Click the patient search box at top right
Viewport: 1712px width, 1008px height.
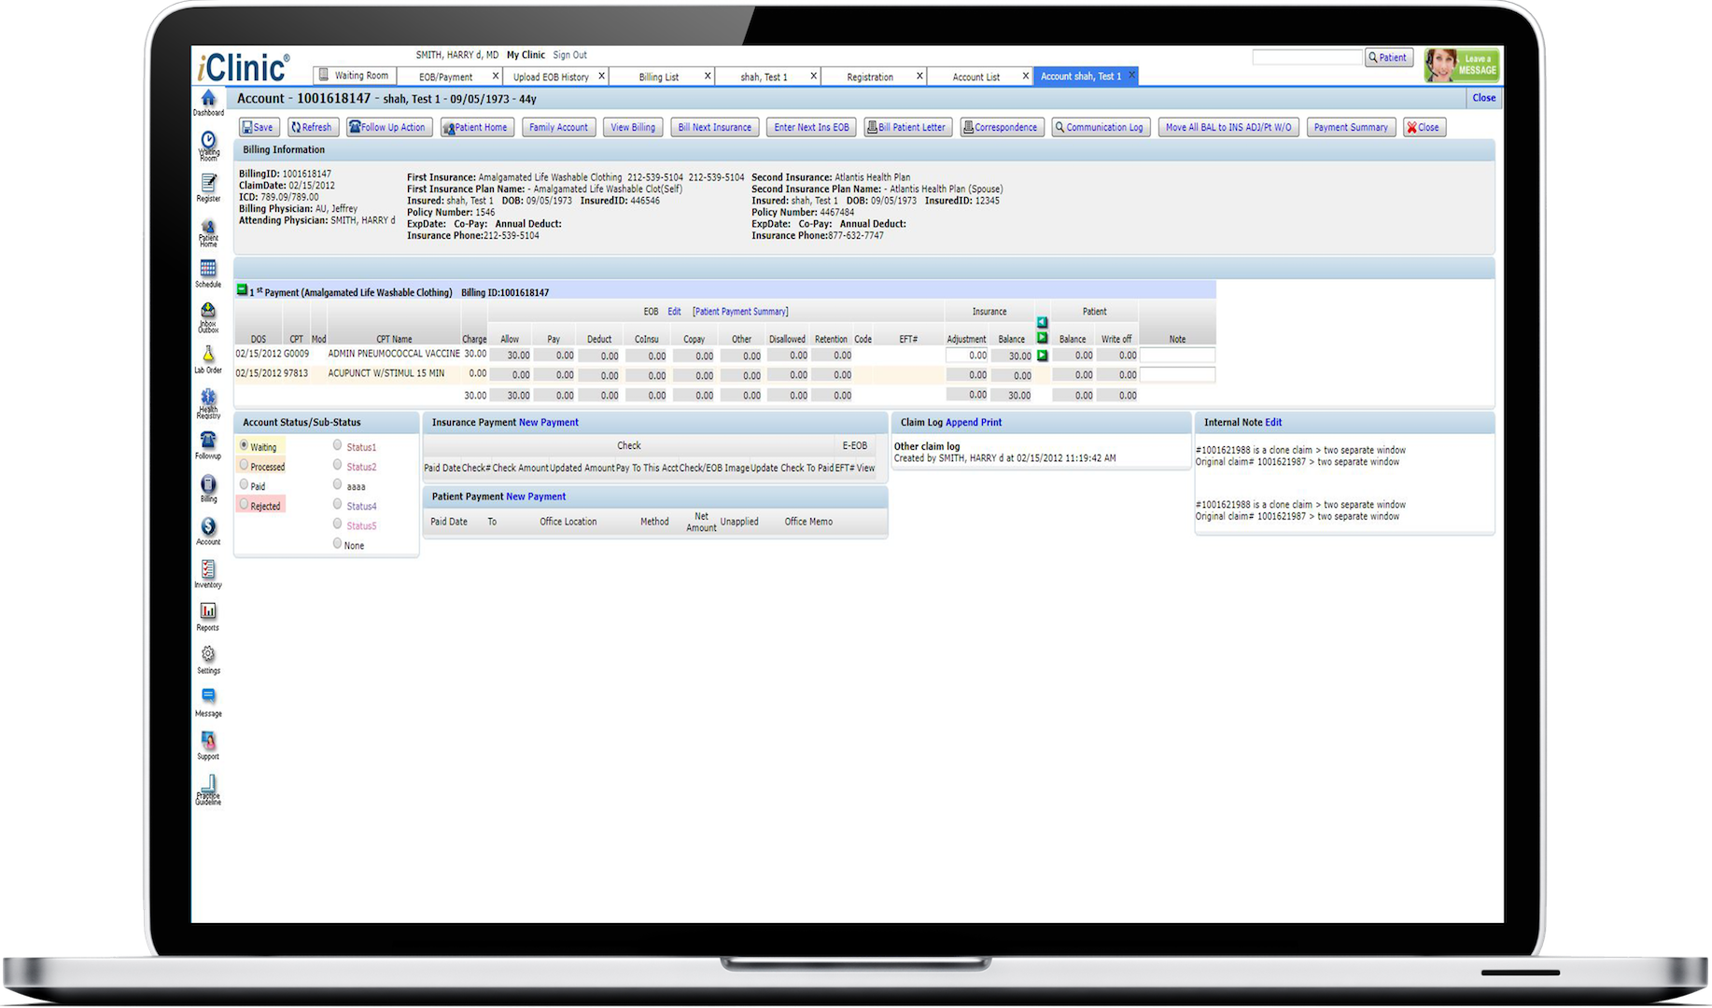coord(1307,58)
